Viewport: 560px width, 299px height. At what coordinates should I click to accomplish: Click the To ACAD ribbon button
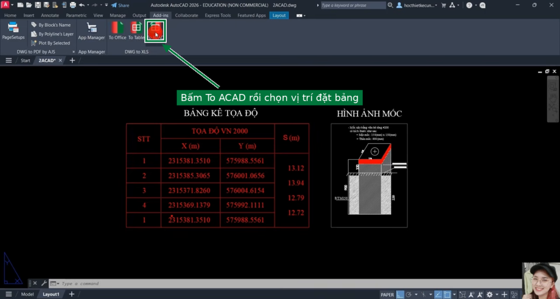coord(155,31)
